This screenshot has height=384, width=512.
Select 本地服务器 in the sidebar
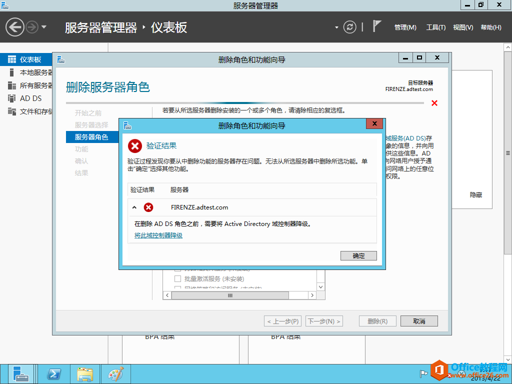point(26,72)
